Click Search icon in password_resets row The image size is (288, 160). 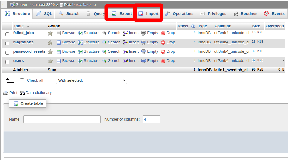coord(104,52)
